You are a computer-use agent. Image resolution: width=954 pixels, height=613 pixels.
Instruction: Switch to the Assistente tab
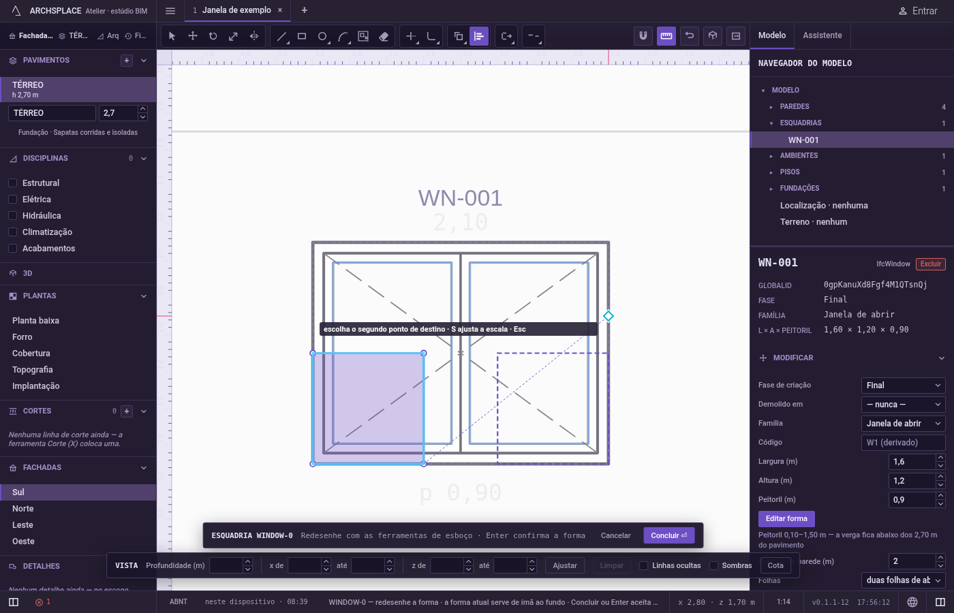pos(822,35)
